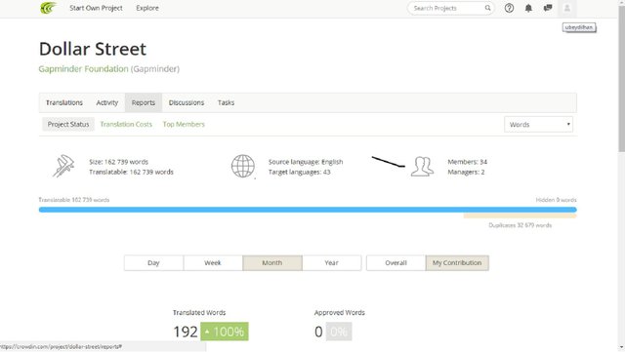Select the Project Status sub-tab

[68, 124]
